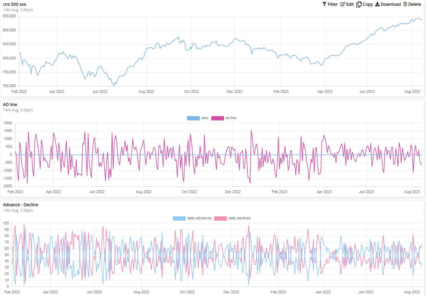This screenshot has width=426, height=296.
Task: Click the -2000 label on AD line axis
Action: coord(7,186)
